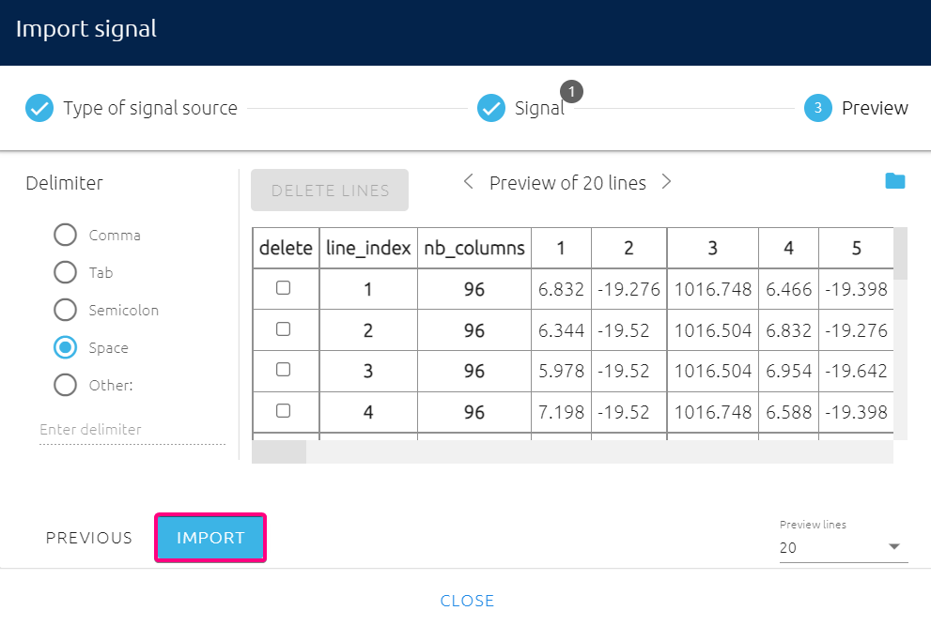Select the Other delimiter radio button
The width and height of the screenshot is (931, 626).
[66, 385]
